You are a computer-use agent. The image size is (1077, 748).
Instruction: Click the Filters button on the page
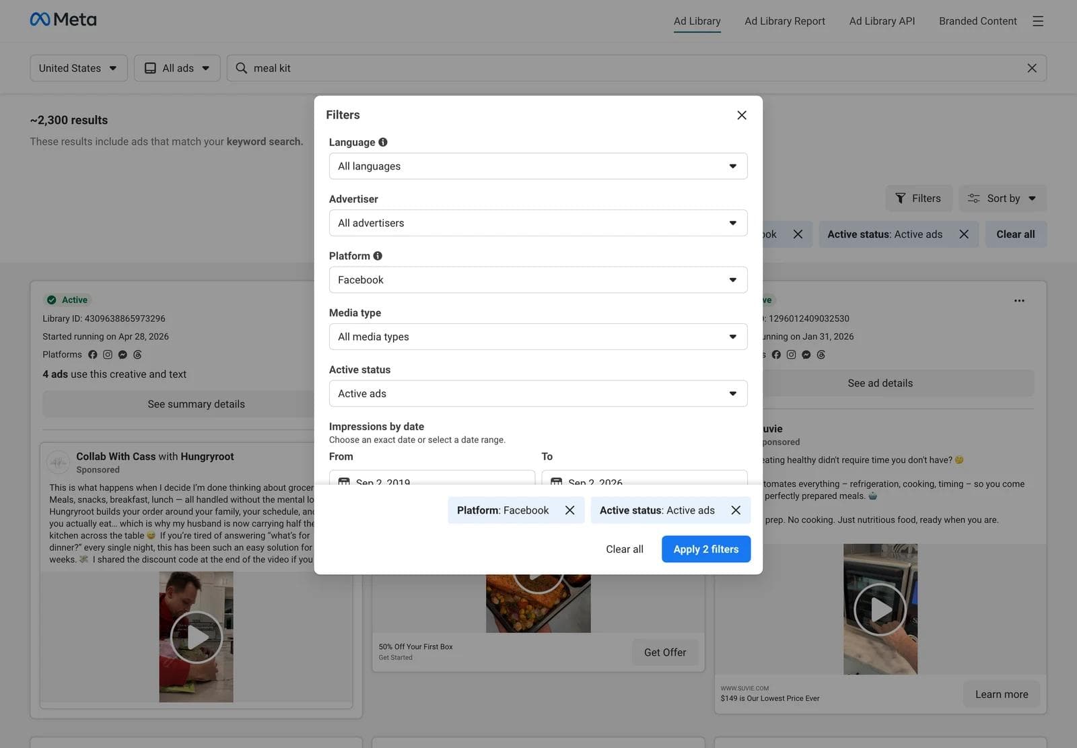pyautogui.click(x=919, y=199)
